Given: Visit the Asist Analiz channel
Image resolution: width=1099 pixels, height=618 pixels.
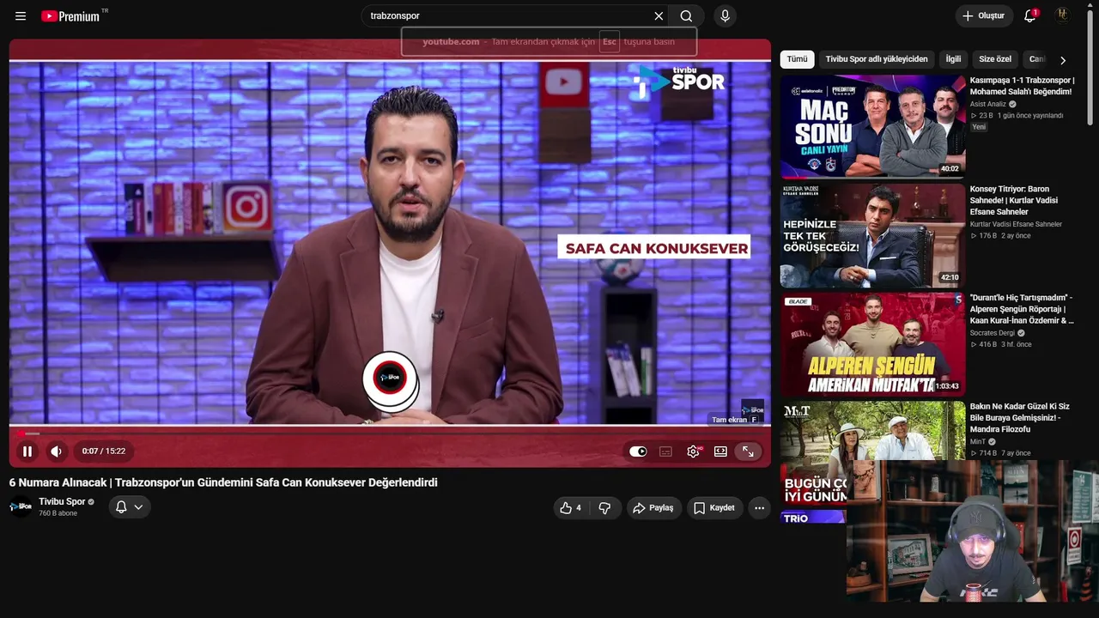Looking at the screenshot, I should pyautogui.click(x=988, y=104).
